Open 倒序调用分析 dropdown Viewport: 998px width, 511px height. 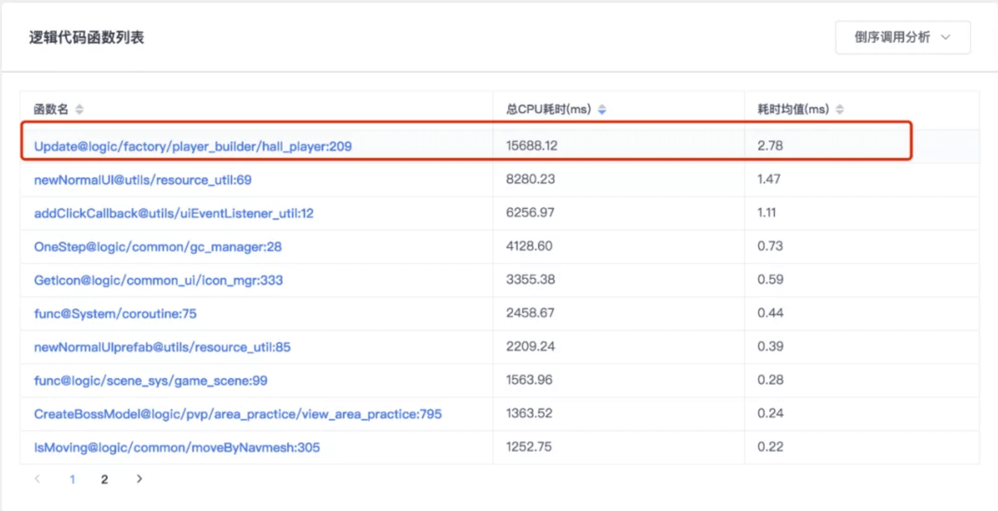pyautogui.click(x=892, y=37)
